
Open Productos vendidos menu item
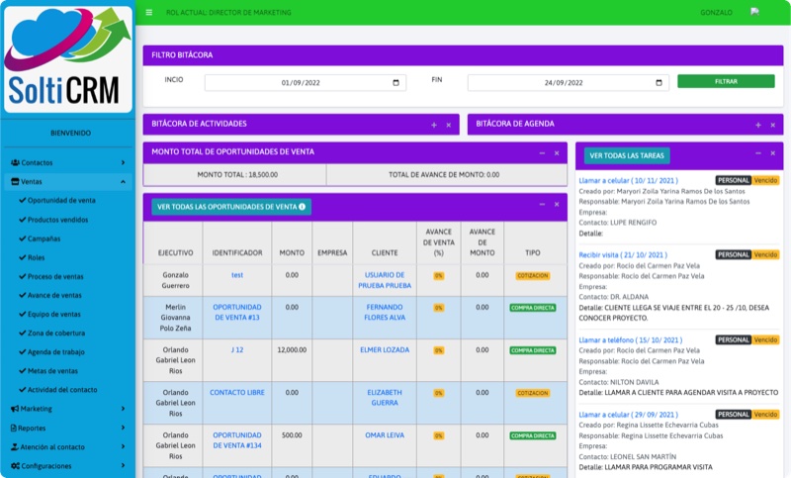pos(53,220)
